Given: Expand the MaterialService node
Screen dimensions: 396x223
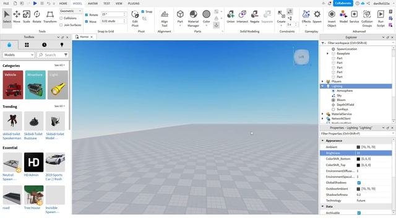Looking at the screenshot, I should [x=322, y=114].
